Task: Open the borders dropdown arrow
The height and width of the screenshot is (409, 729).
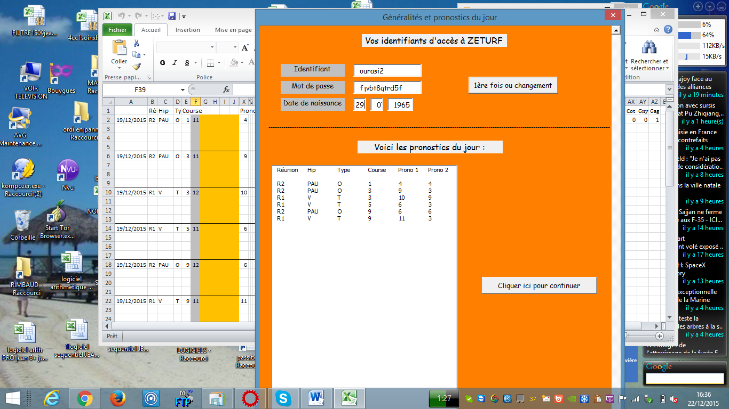Action: [219, 63]
